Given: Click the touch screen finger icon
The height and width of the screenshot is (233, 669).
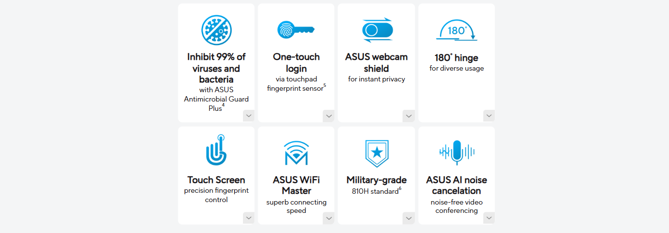Looking at the screenshot, I should coord(216,150).
